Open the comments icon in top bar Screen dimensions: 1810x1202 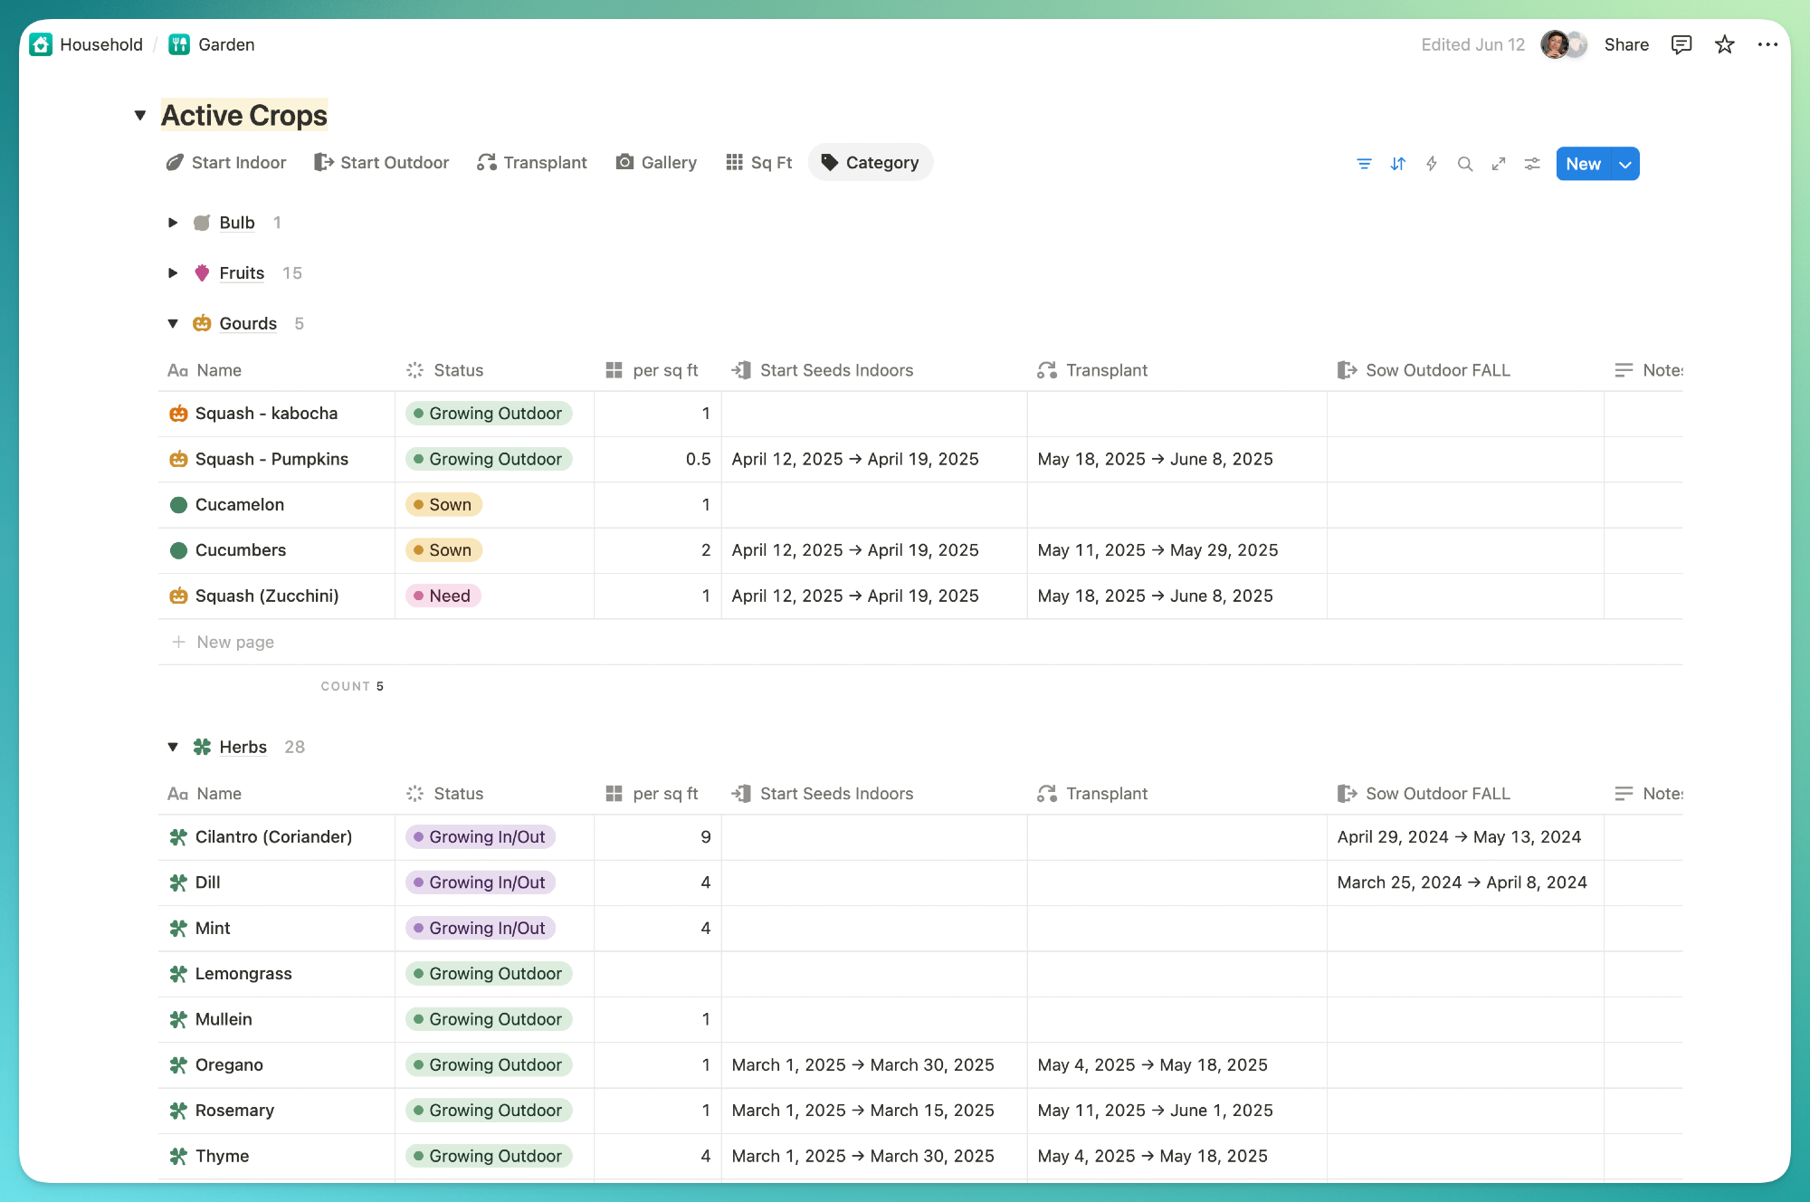pyautogui.click(x=1681, y=44)
